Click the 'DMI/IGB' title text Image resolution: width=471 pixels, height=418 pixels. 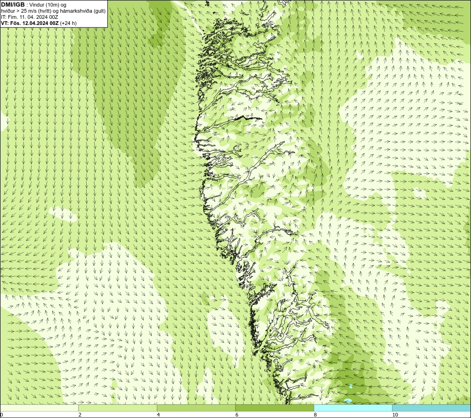point(13,5)
